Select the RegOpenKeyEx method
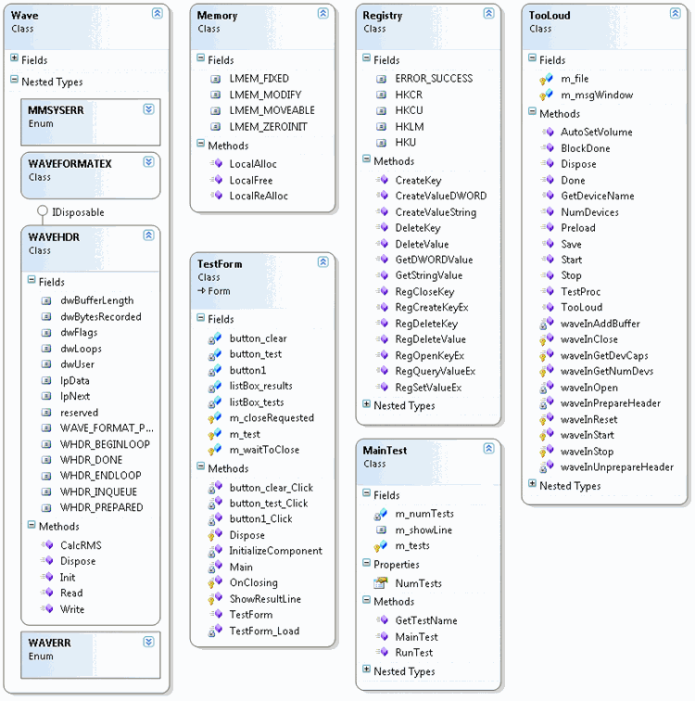The width and height of the screenshot is (695, 701). [430, 356]
